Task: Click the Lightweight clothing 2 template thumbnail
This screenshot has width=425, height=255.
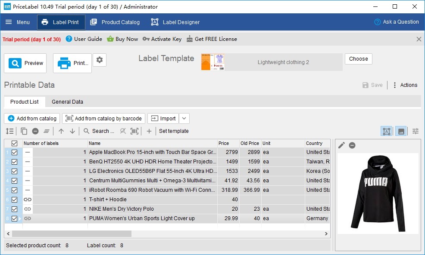Action: click(213, 62)
